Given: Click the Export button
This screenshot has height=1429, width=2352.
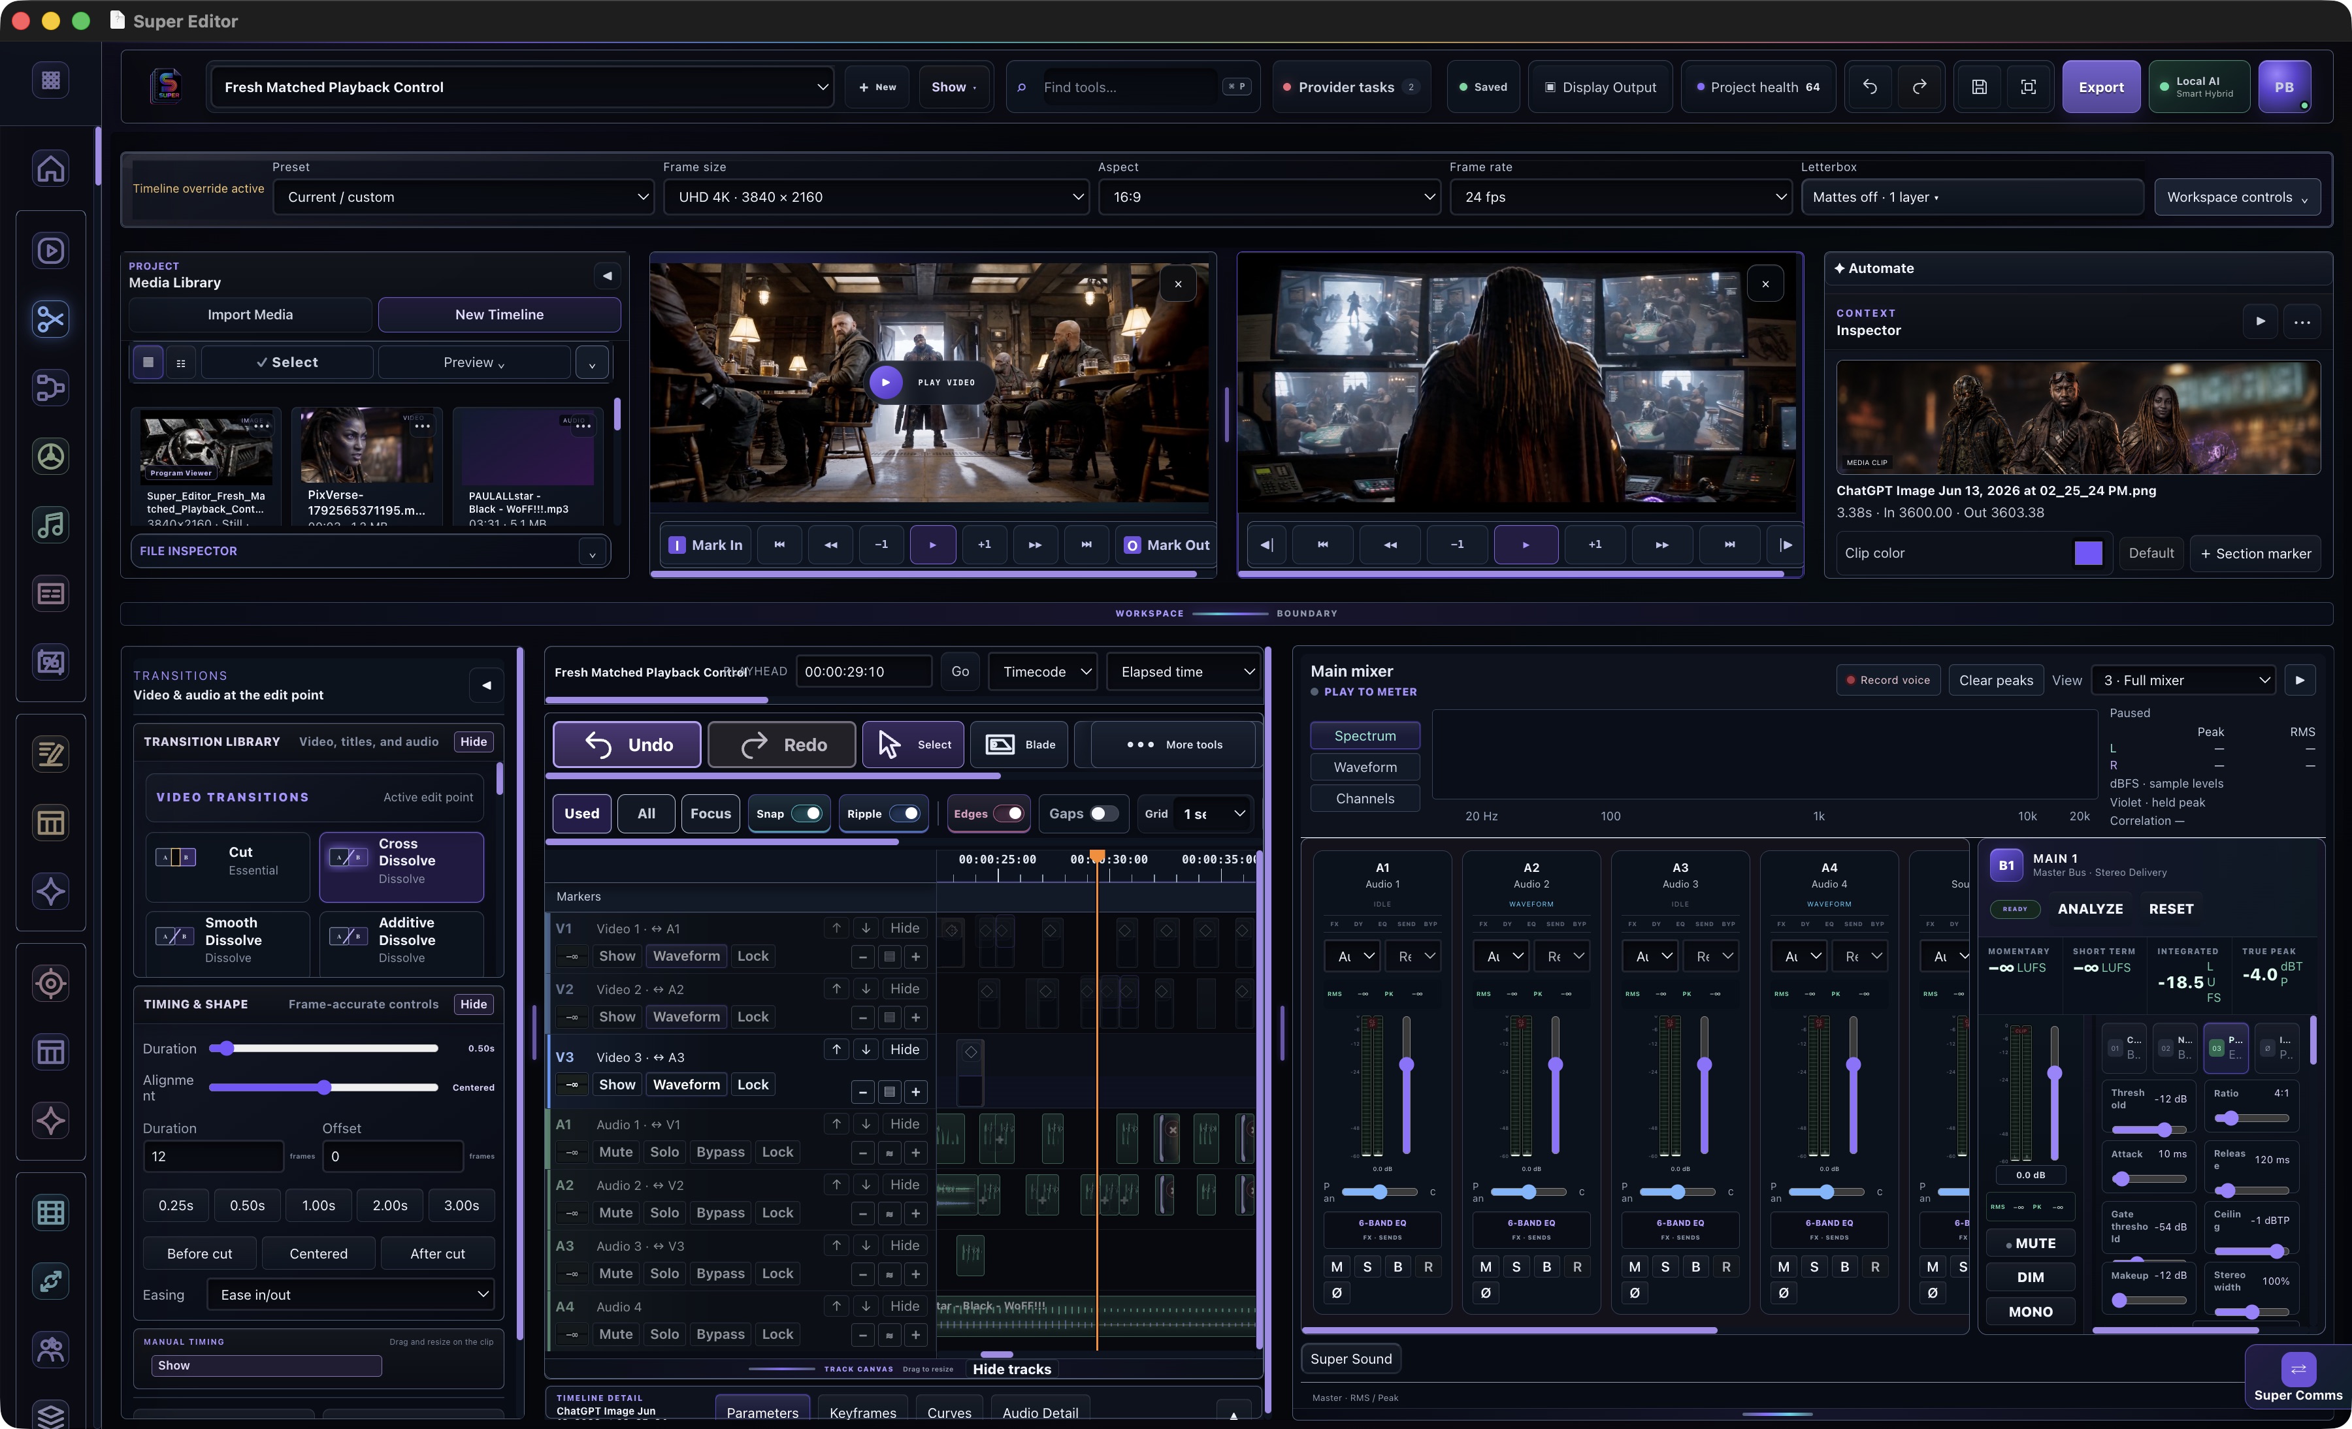Looking at the screenshot, I should click(2100, 87).
